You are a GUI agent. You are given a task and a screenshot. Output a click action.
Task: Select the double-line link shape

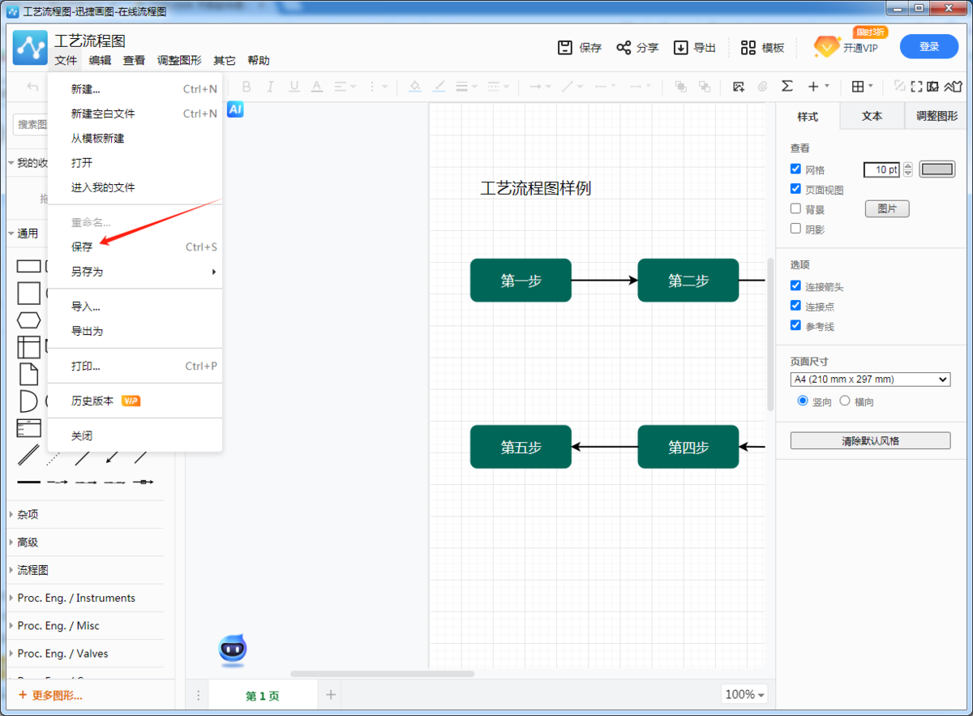click(29, 456)
